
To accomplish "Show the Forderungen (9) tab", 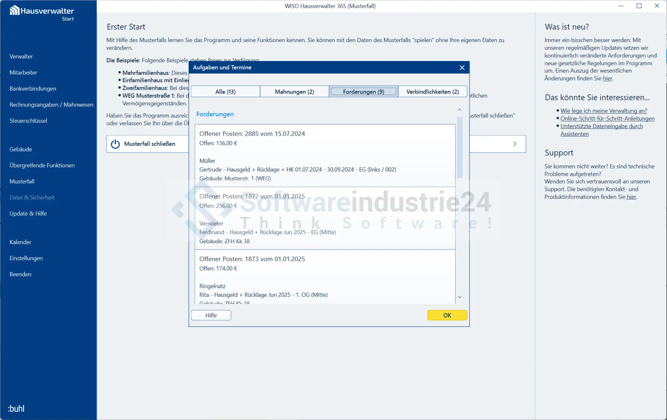I will 363,91.
